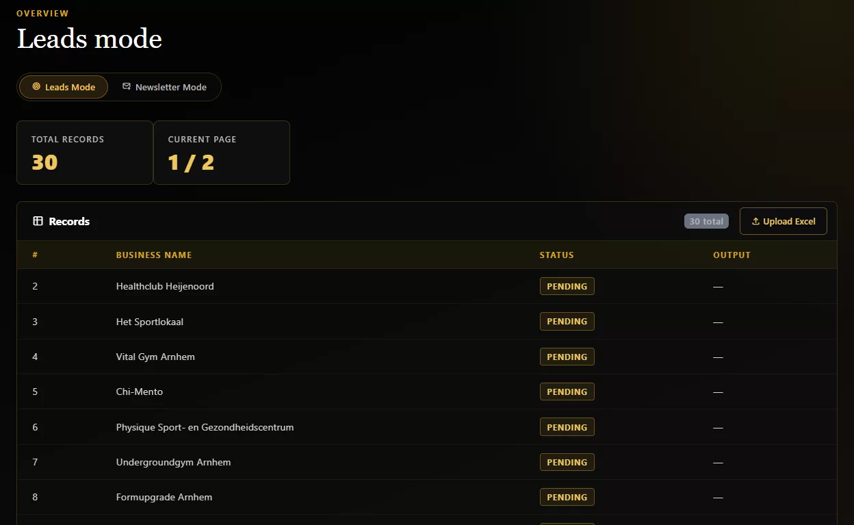Select the Leads Mode tab
This screenshot has height=525, width=854.
[x=64, y=87]
